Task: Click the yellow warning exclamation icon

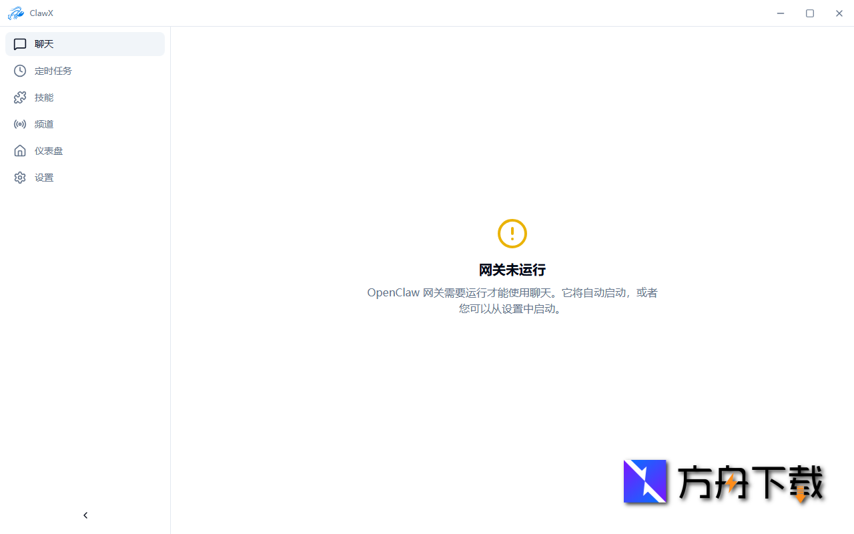Action: tap(512, 234)
